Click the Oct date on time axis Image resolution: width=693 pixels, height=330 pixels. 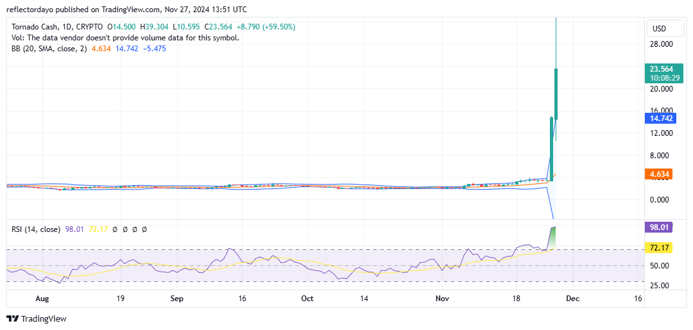(307, 299)
